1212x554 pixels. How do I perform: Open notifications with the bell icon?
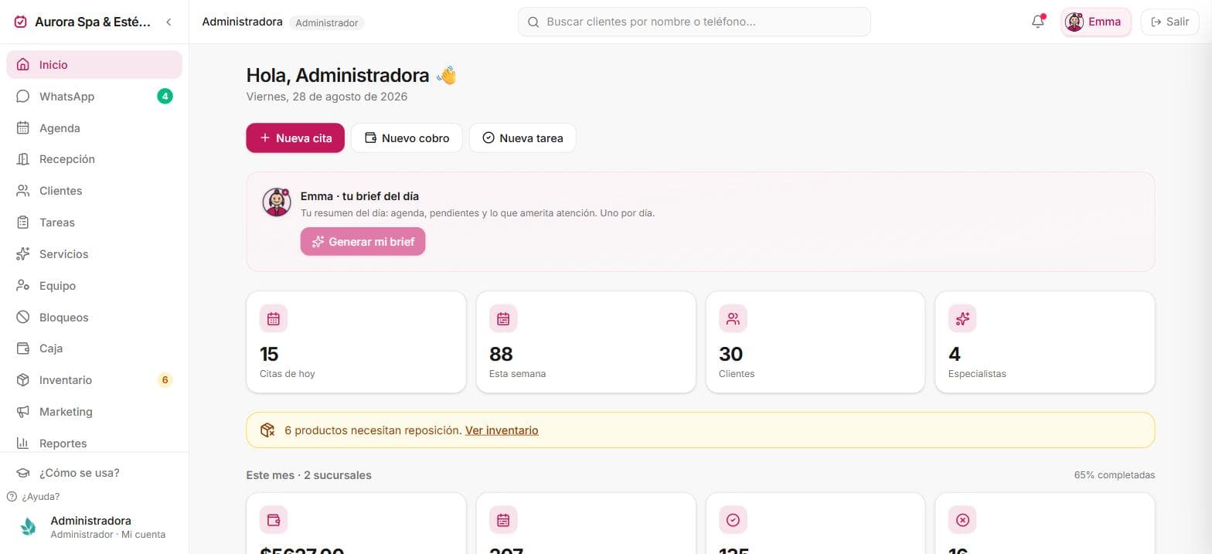click(1038, 22)
